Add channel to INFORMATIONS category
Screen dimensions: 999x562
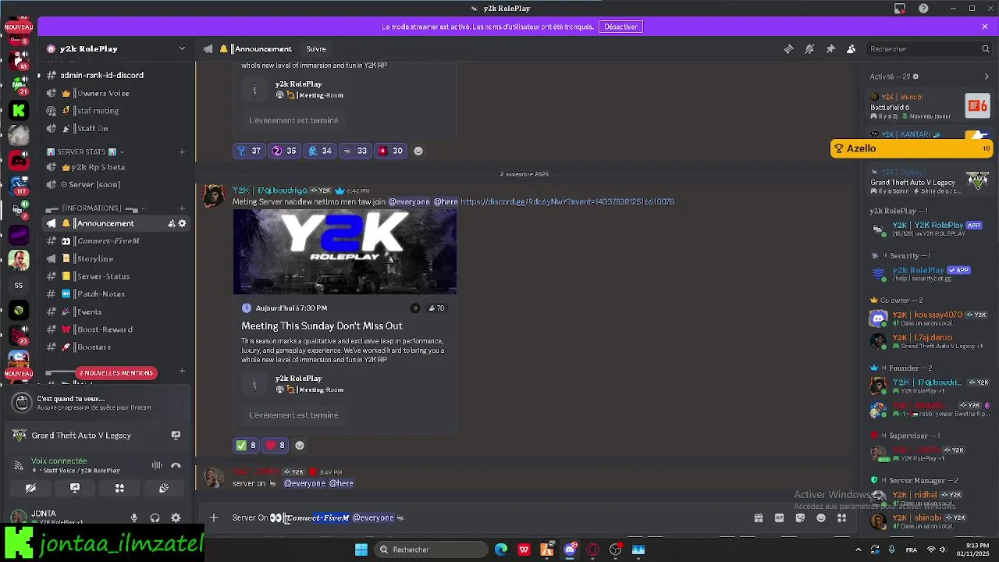tap(182, 208)
